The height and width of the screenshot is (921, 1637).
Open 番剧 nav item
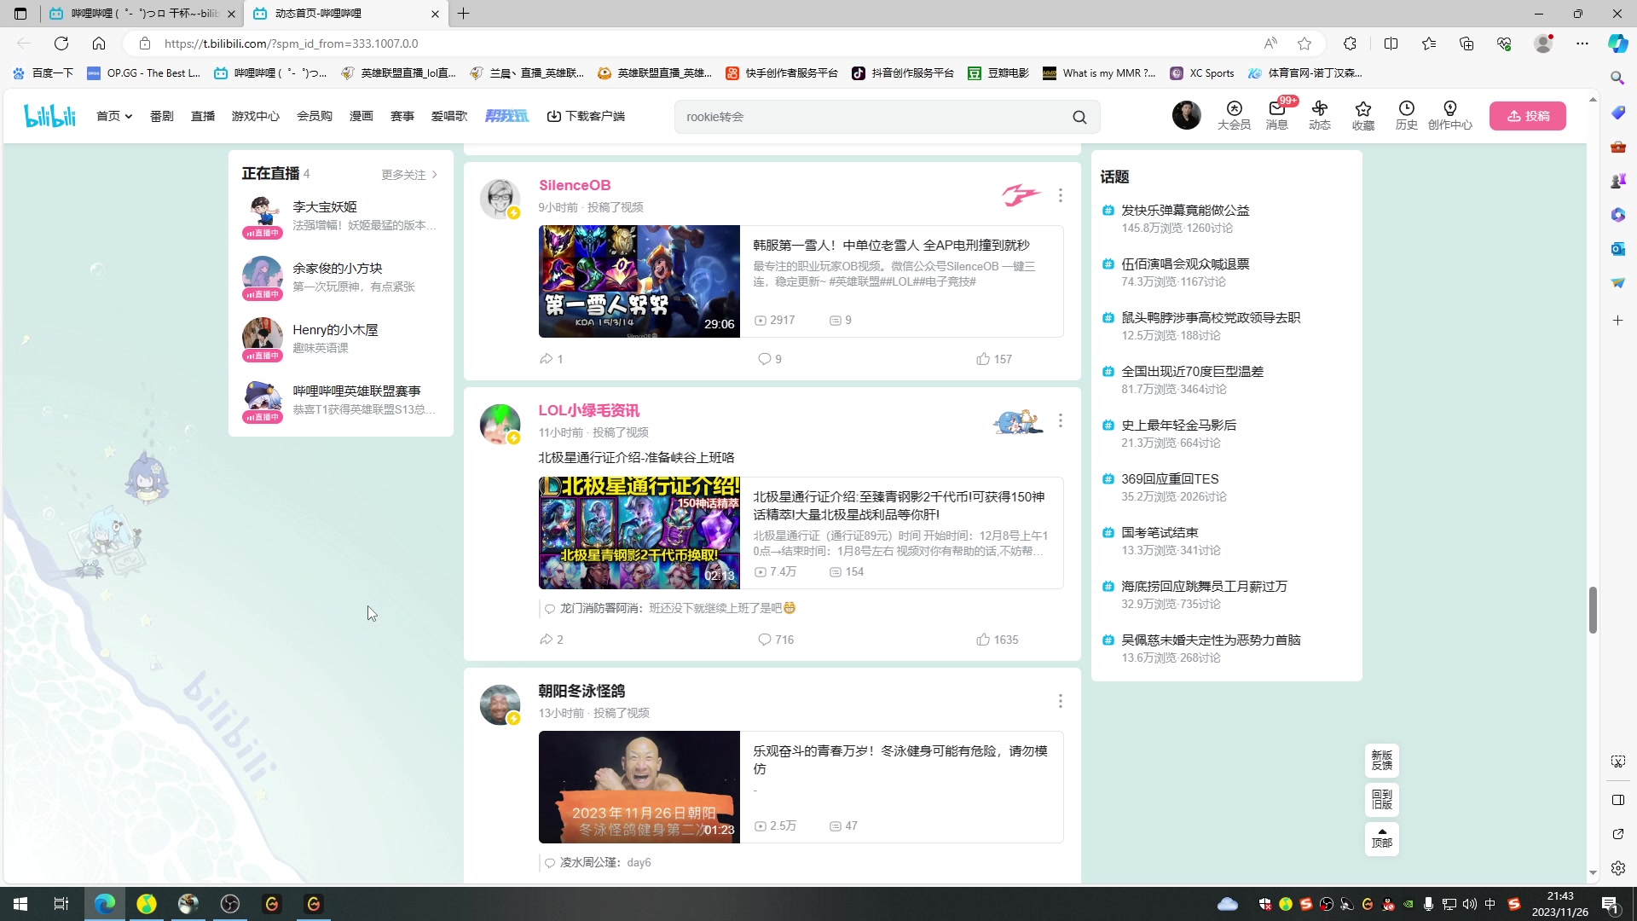[162, 116]
